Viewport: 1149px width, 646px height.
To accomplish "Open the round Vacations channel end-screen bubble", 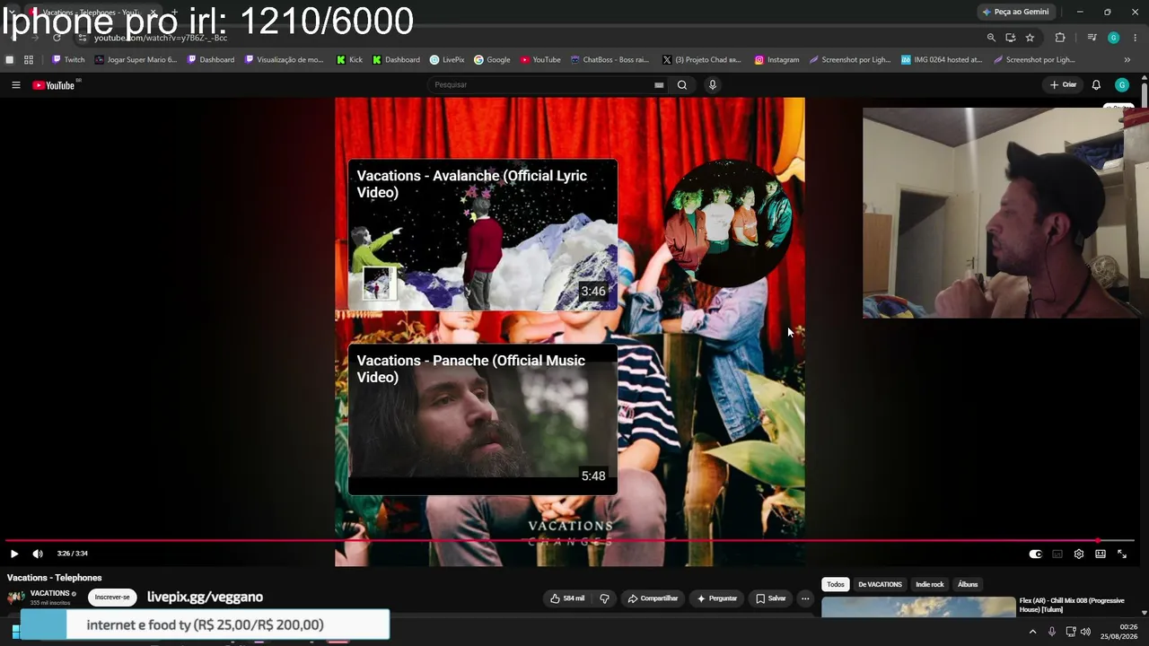I will pos(727,224).
